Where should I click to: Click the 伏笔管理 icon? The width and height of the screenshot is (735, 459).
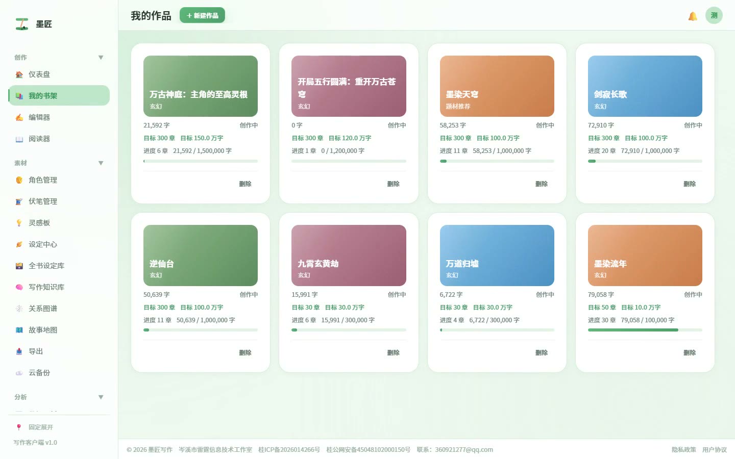click(x=19, y=201)
